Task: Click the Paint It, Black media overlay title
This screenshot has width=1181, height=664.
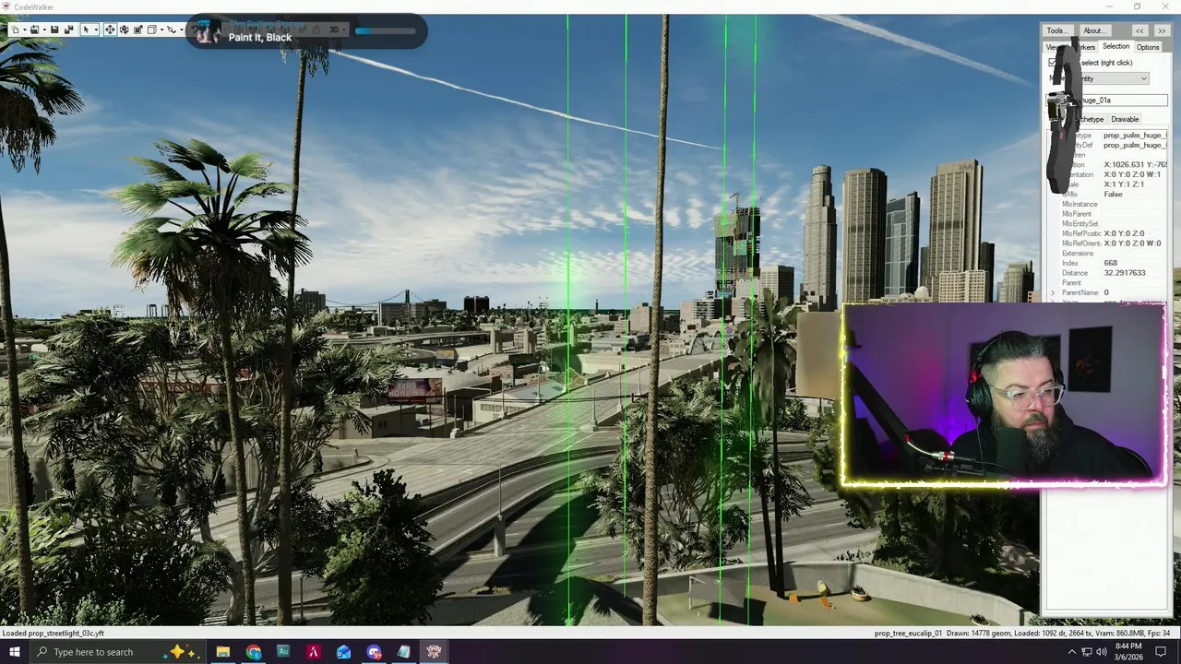Action: coord(260,38)
